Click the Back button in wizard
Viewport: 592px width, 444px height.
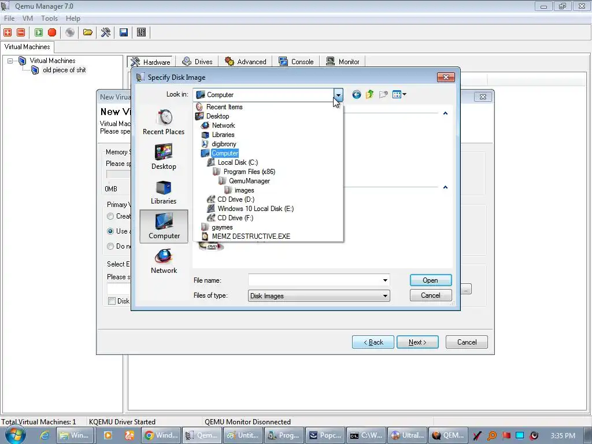(373, 342)
